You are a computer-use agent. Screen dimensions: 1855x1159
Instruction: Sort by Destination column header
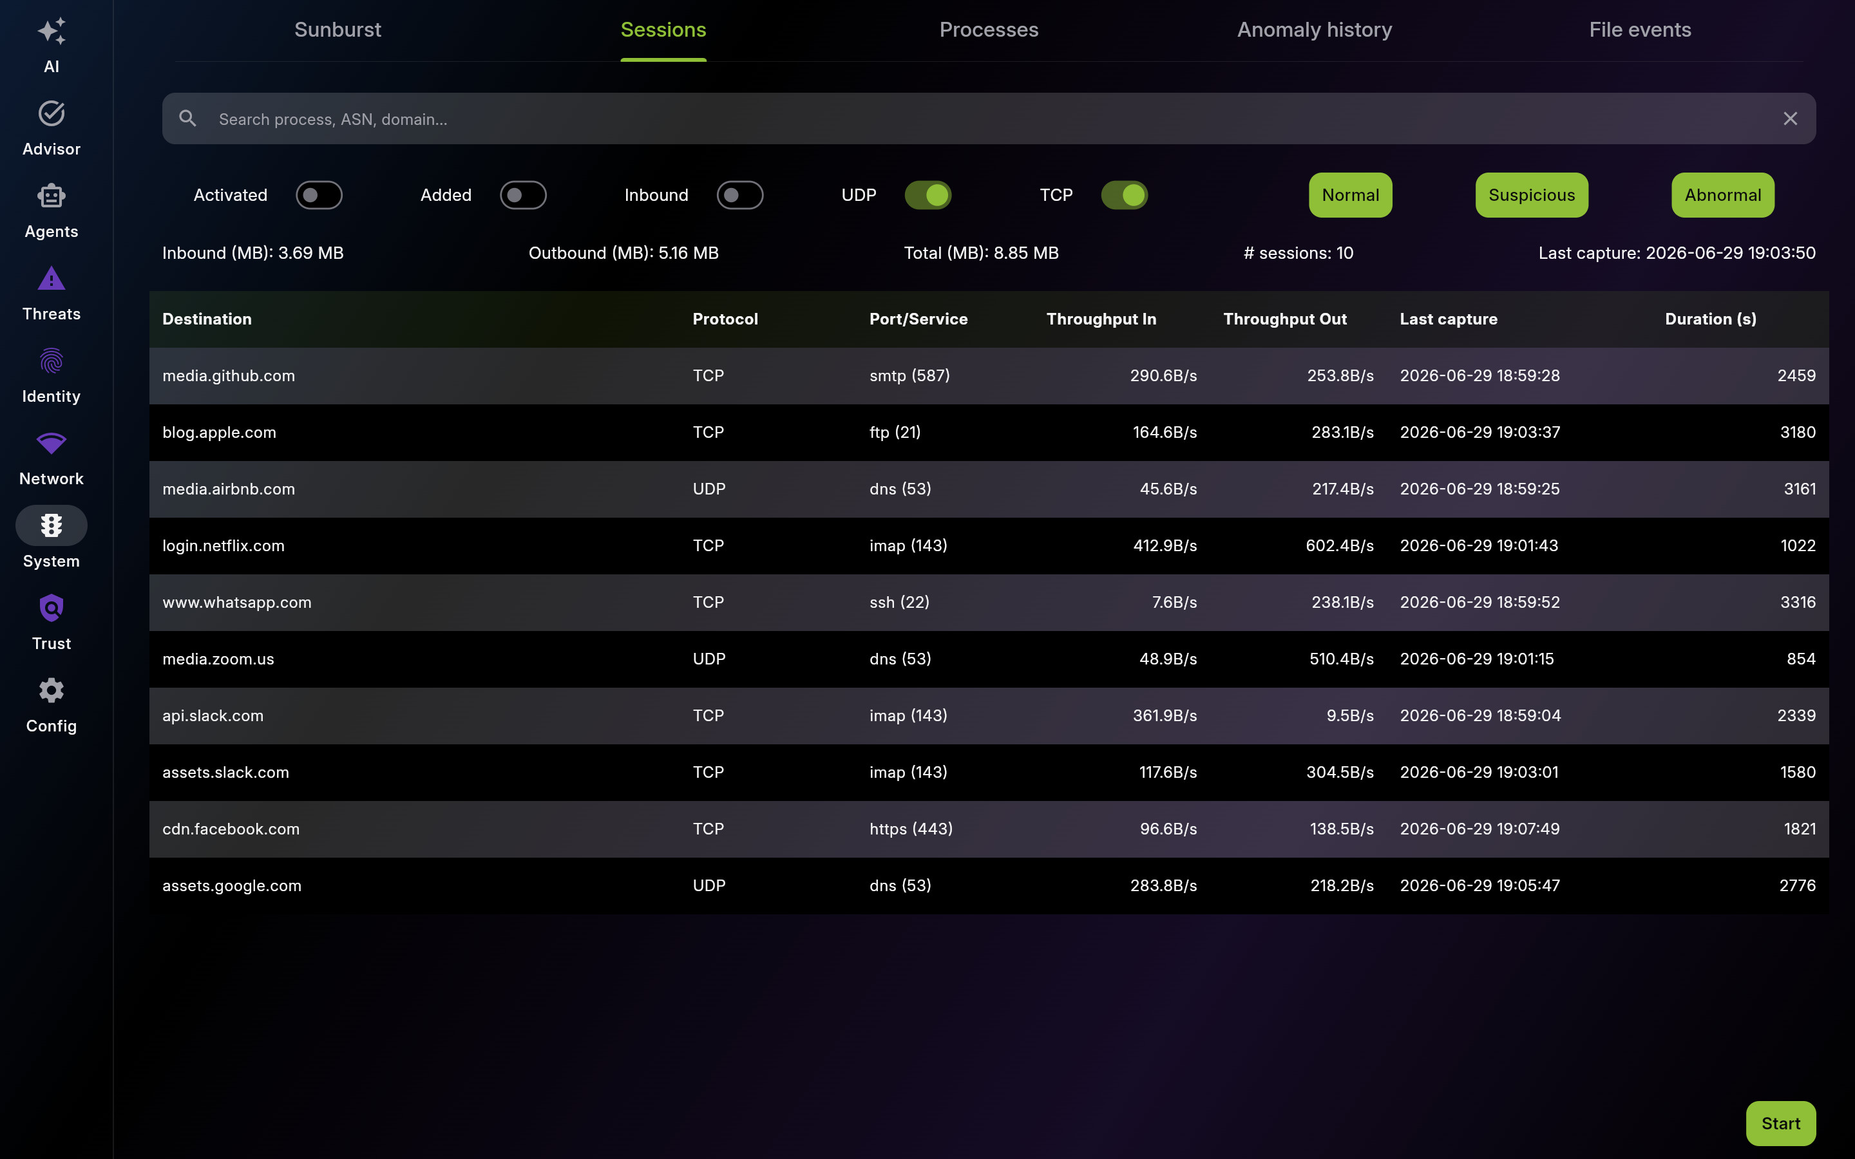pyautogui.click(x=207, y=319)
